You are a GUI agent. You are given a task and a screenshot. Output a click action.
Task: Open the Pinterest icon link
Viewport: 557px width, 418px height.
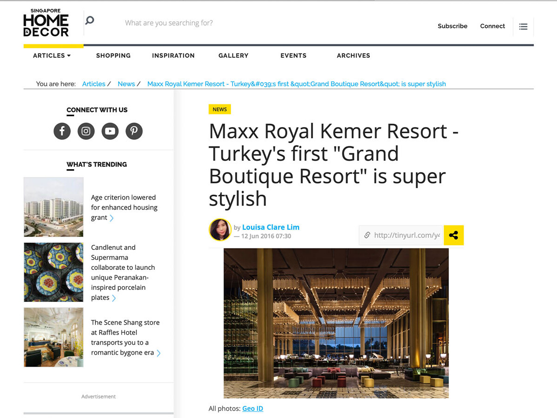point(134,131)
